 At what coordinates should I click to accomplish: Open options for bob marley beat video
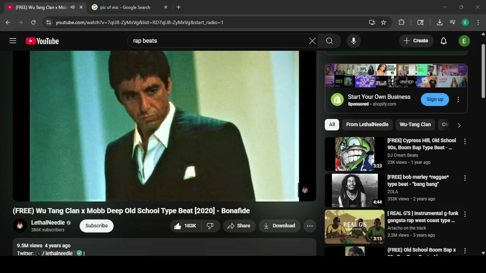pyautogui.click(x=465, y=178)
